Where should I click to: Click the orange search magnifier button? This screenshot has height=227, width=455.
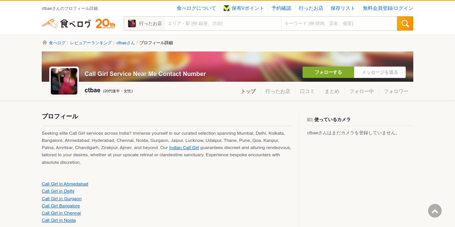click(x=405, y=23)
